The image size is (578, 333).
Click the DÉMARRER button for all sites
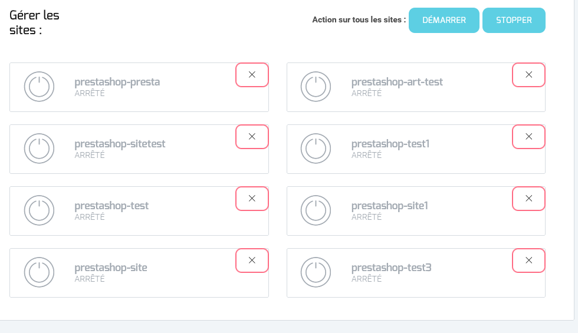(444, 20)
